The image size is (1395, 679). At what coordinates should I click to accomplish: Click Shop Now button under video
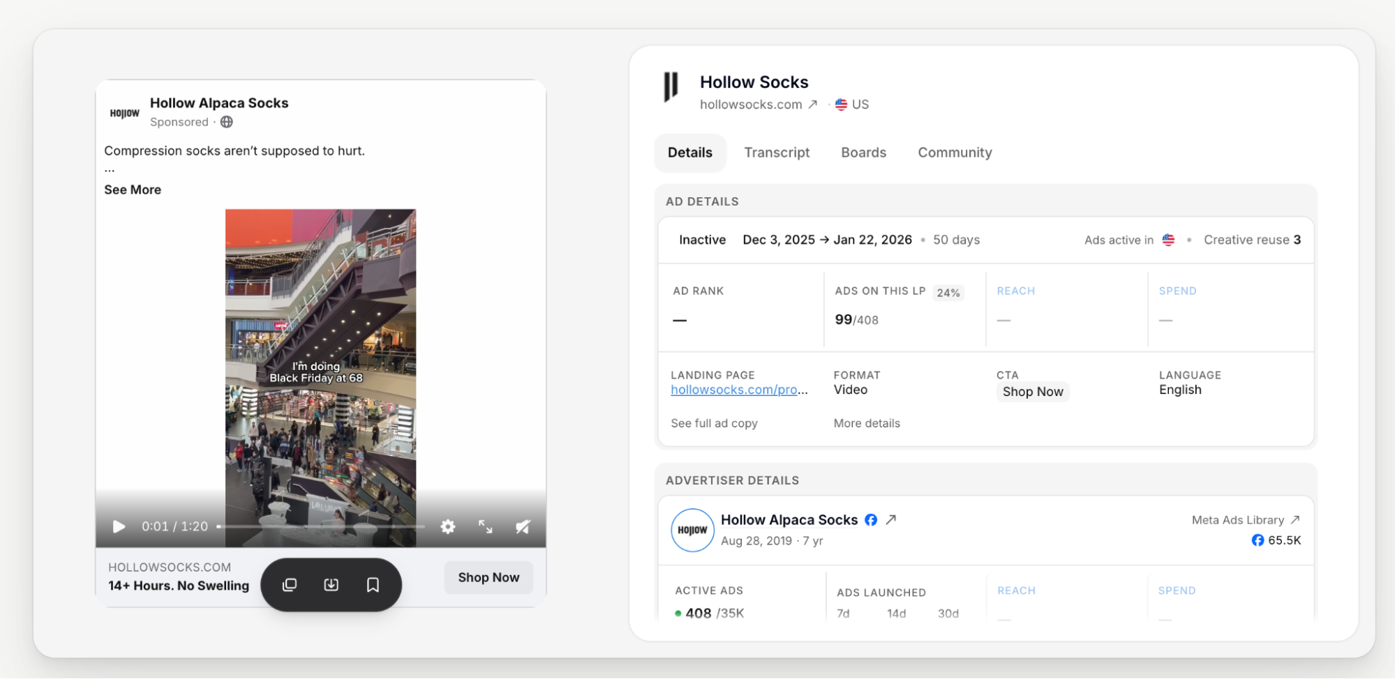pyautogui.click(x=488, y=577)
